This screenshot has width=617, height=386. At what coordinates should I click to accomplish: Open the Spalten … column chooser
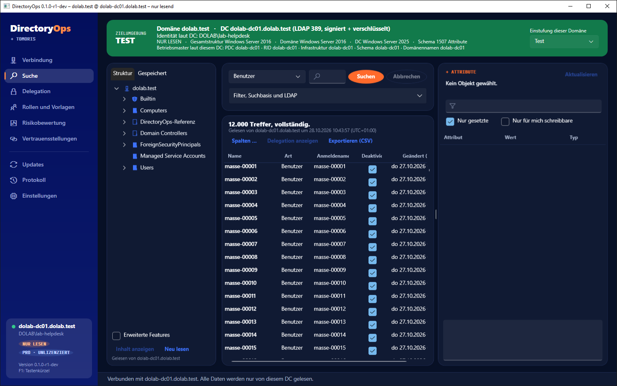click(x=244, y=141)
